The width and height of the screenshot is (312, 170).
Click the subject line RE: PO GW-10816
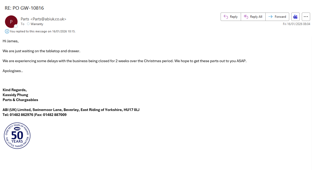[x=24, y=8]
